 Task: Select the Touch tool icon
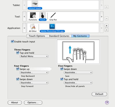click(43, 15)
